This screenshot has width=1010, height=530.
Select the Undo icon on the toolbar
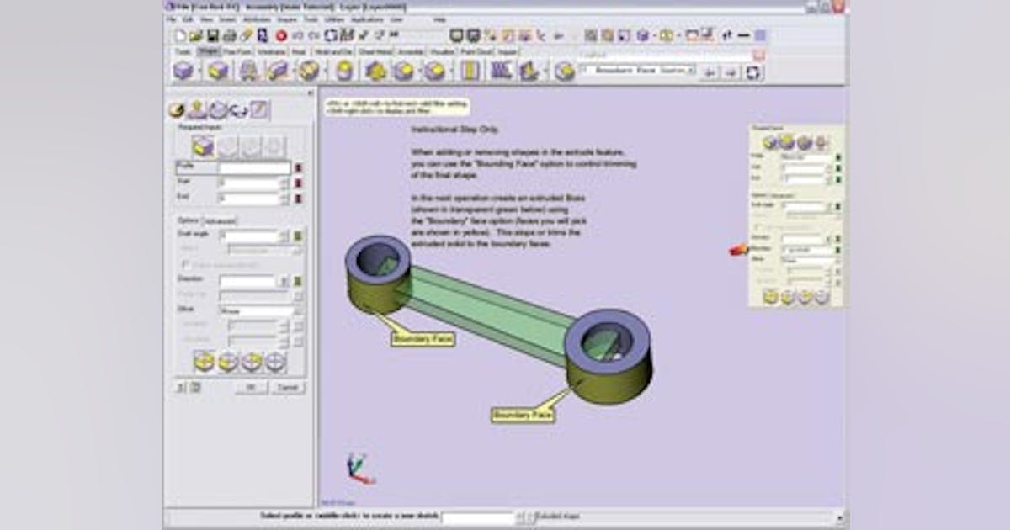pos(298,34)
